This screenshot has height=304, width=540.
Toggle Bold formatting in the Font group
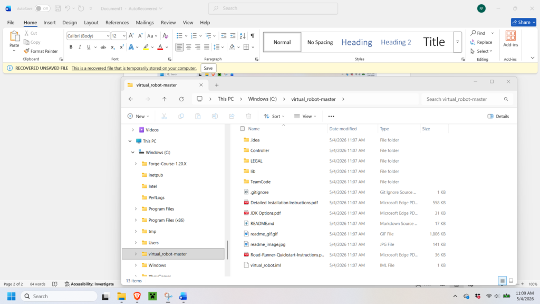pyautogui.click(x=71, y=47)
